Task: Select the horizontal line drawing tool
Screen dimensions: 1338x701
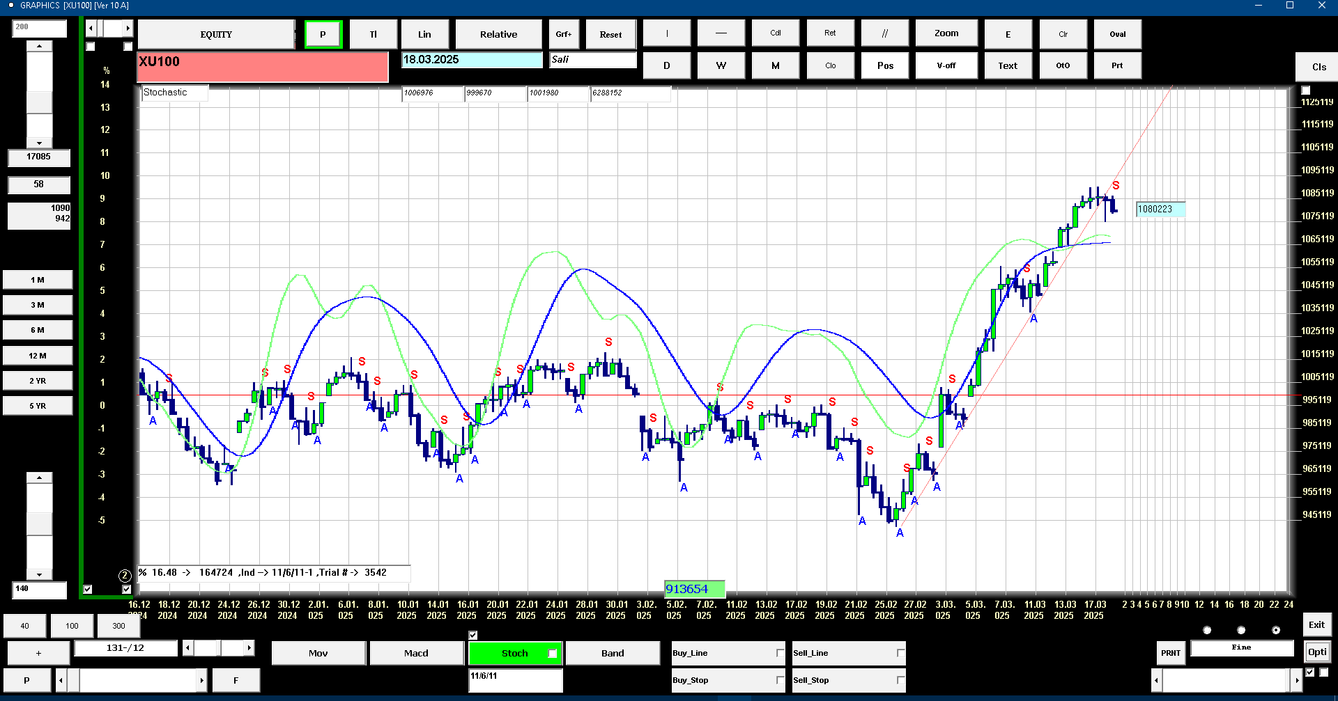Action: (x=721, y=33)
